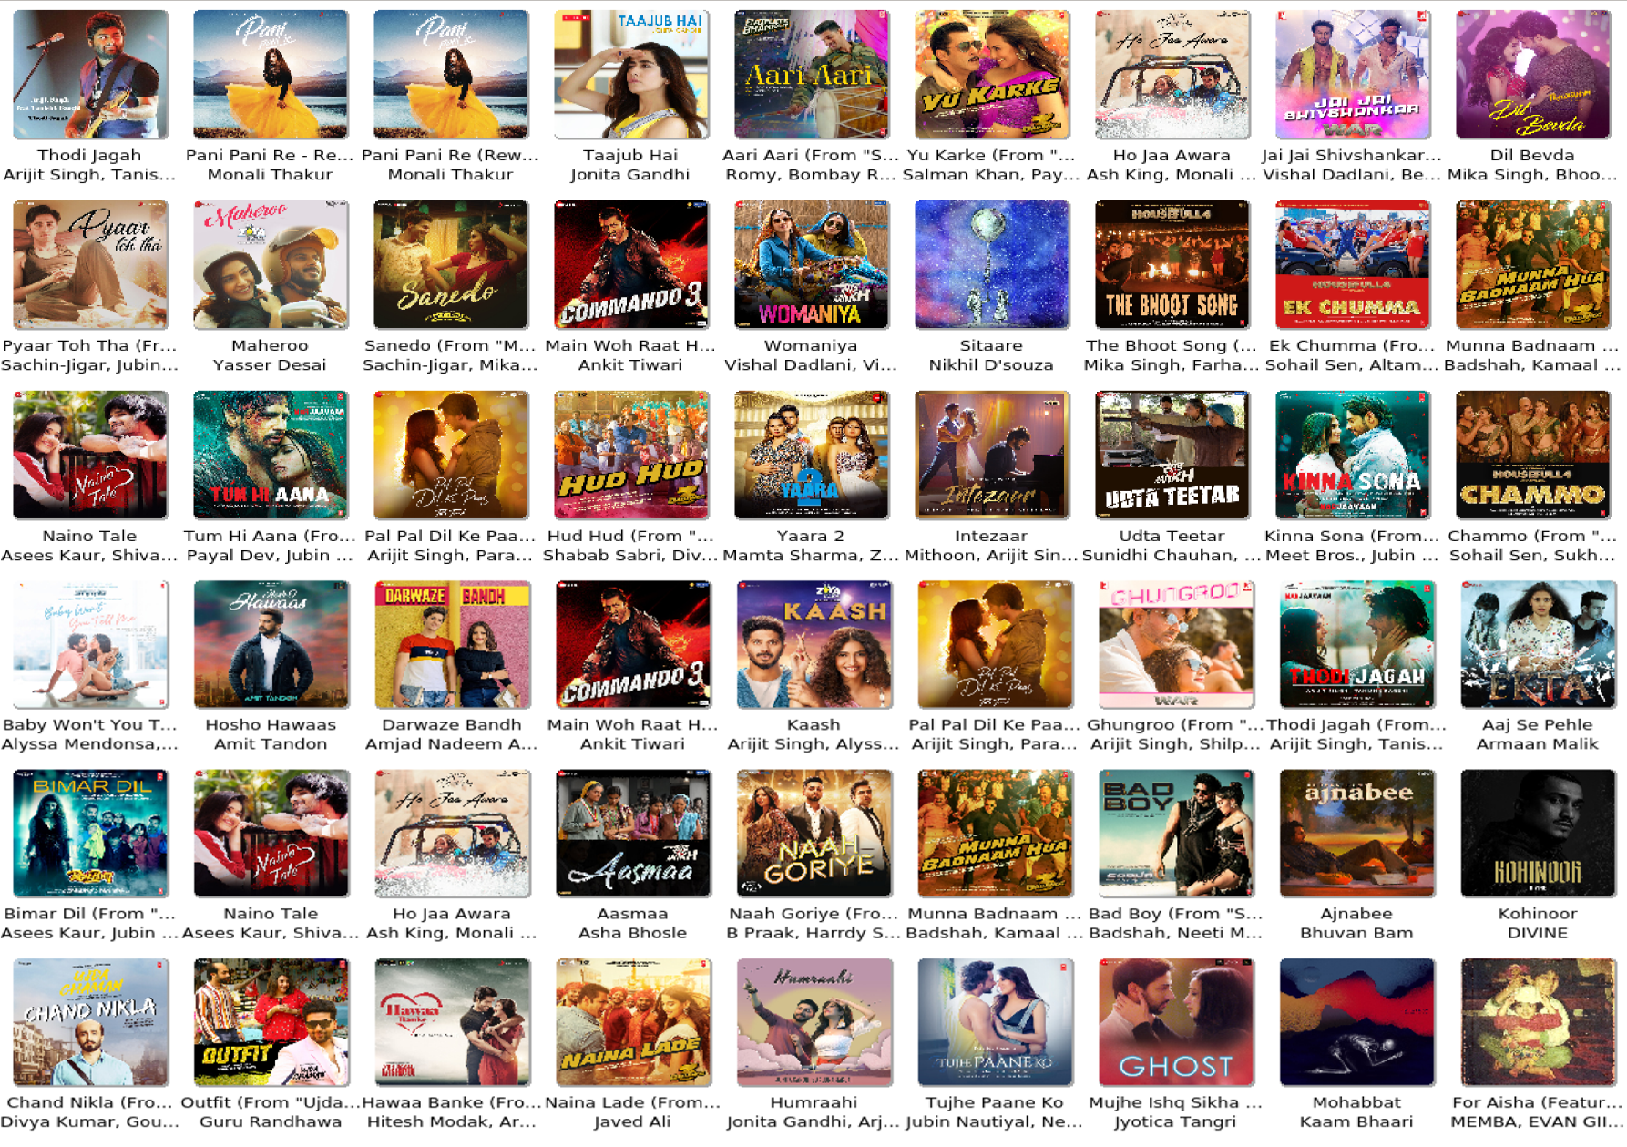Open the Aari Aari cover art
1627x1147 pixels.
811,75
